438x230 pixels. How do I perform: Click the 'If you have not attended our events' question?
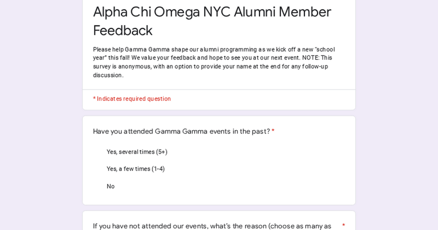212,226
